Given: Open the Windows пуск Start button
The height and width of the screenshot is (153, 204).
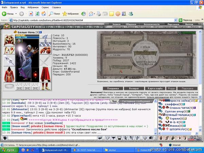Looking at the screenshot, I should pos(9,150).
